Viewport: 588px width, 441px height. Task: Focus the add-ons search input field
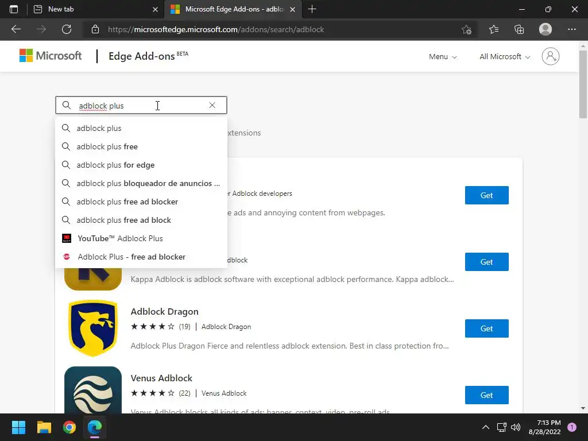(x=141, y=106)
